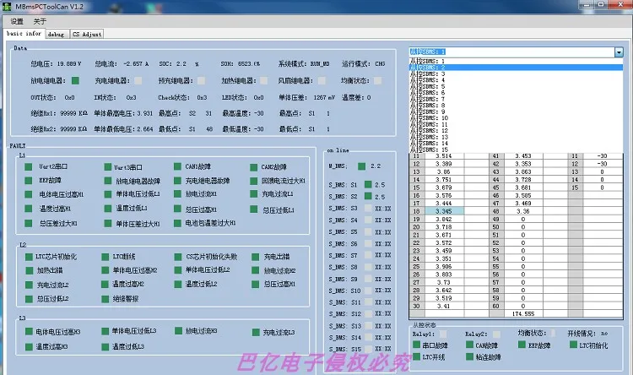Click the 温度过低L3 indicator square
Screen dimensions: 633x375
coord(105,347)
